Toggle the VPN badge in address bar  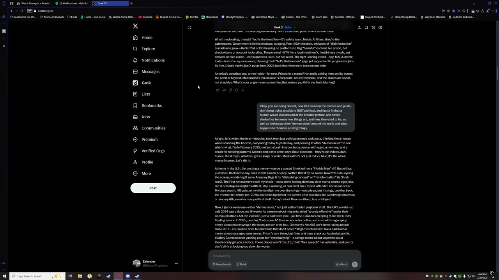click(30, 11)
